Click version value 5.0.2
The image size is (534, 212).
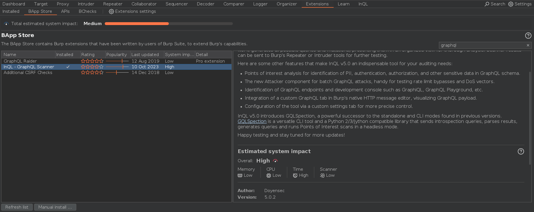[x=270, y=197]
